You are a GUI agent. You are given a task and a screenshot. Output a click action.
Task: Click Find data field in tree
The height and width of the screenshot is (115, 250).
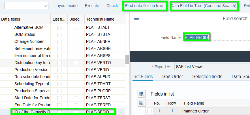tap(145, 6)
